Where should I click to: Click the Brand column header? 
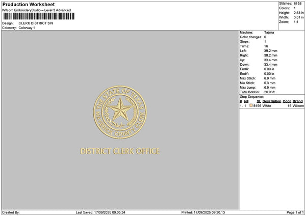click(x=298, y=101)
